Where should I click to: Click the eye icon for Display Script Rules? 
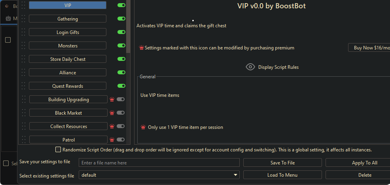[250, 67]
